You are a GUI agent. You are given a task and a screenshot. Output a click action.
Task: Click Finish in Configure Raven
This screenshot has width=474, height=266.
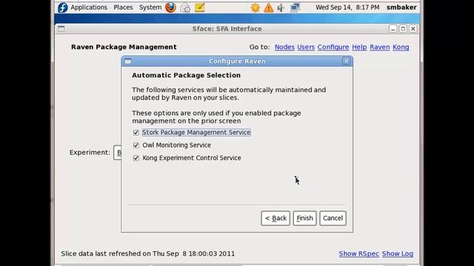(x=304, y=218)
